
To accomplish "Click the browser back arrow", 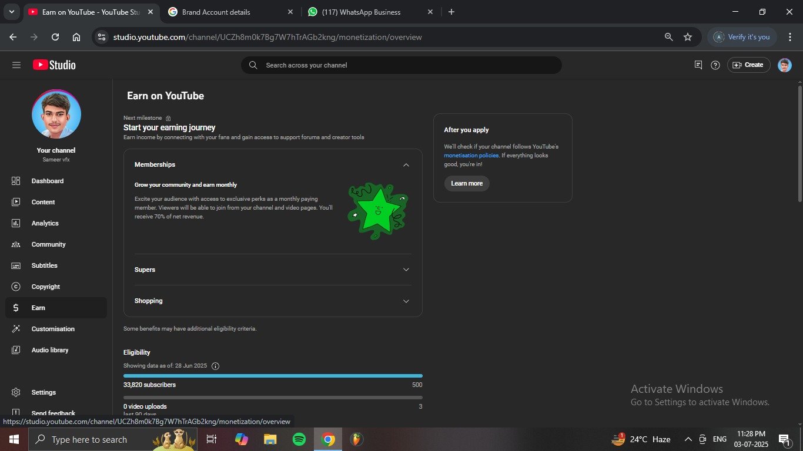I will (x=13, y=37).
